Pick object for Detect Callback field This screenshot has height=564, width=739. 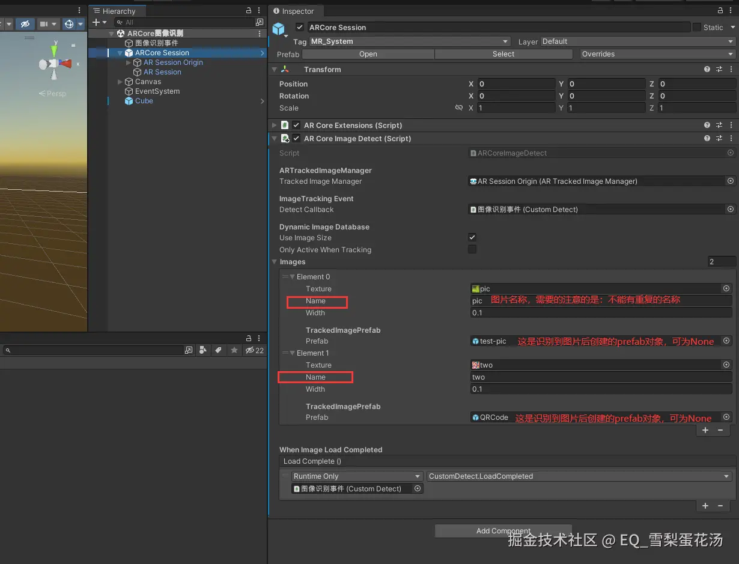pyautogui.click(x=731, y=210)
